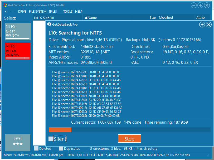
Task: Go forward with the > arrow
Action: tap(10, 12)
